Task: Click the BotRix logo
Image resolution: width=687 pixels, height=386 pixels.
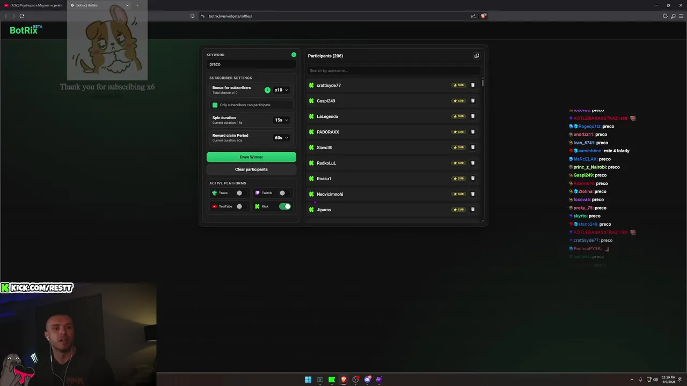Action: (x=26, y=30)
